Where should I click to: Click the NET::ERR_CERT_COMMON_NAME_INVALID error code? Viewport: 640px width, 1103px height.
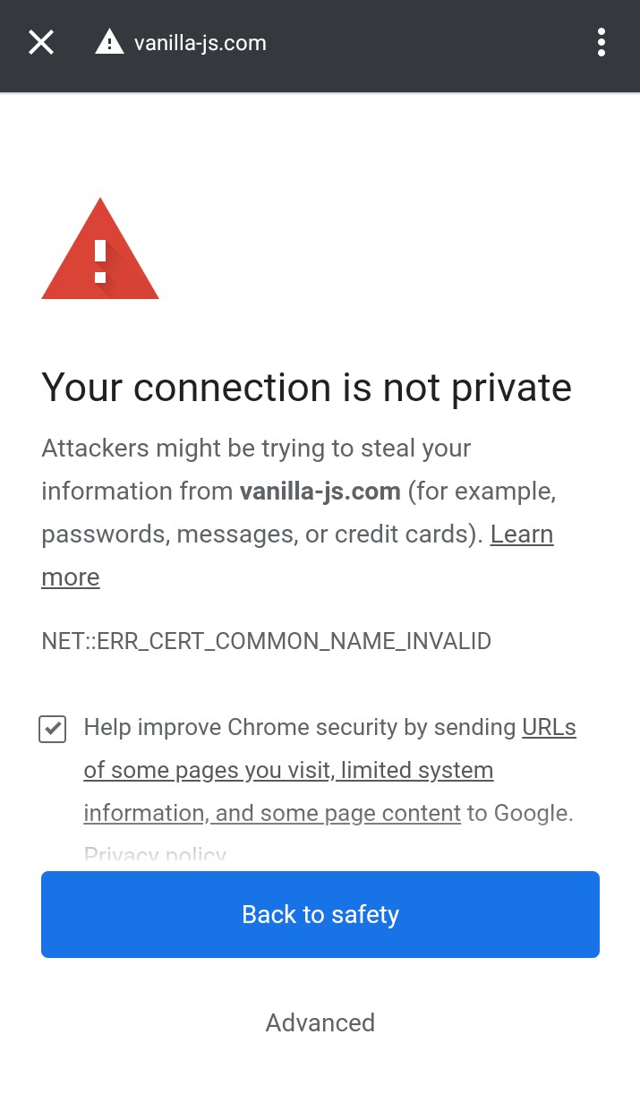266,641
